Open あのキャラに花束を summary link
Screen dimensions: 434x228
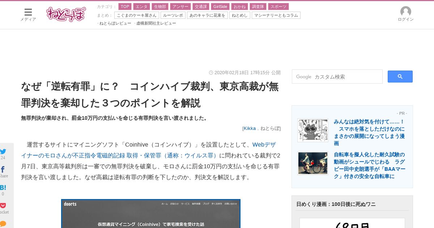207,15
